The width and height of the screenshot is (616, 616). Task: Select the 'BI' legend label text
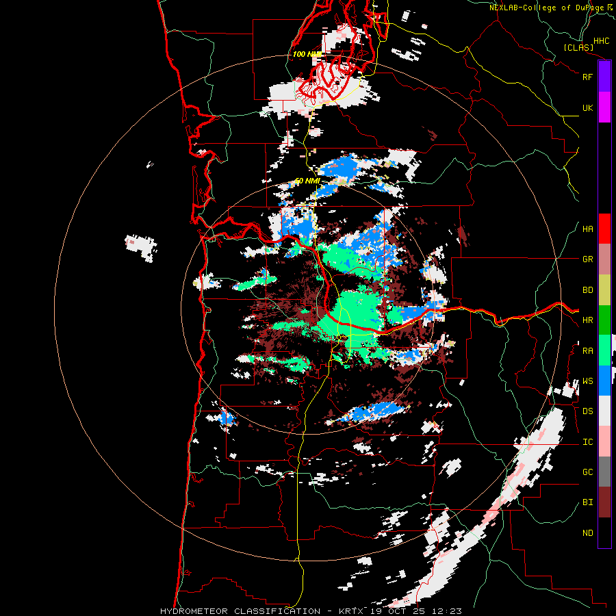(x=587, y=502)
